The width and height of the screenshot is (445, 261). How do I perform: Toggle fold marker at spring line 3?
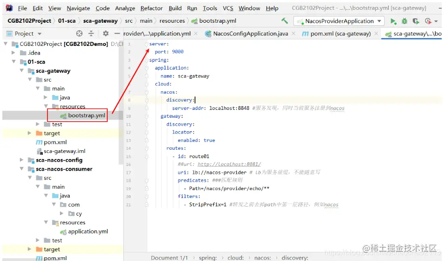point(147,60)
